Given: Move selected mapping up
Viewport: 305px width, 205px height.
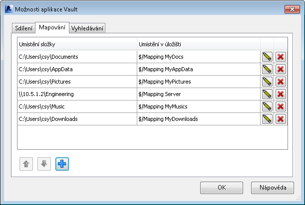Looking at the screenshot, I should point(26,164).
